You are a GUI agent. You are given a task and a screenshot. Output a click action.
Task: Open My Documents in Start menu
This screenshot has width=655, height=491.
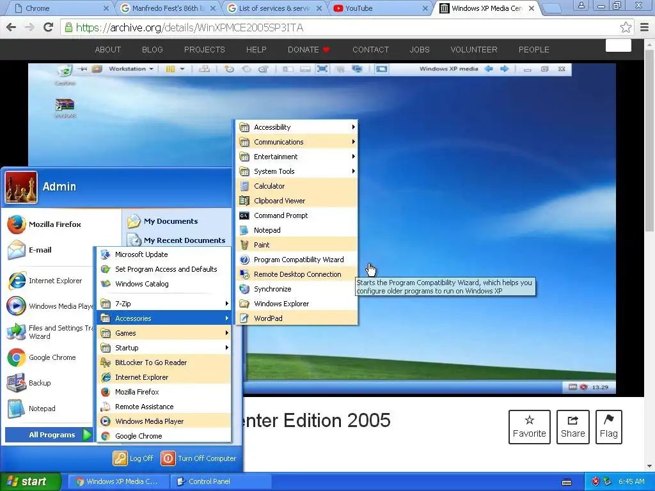point(163,221)
